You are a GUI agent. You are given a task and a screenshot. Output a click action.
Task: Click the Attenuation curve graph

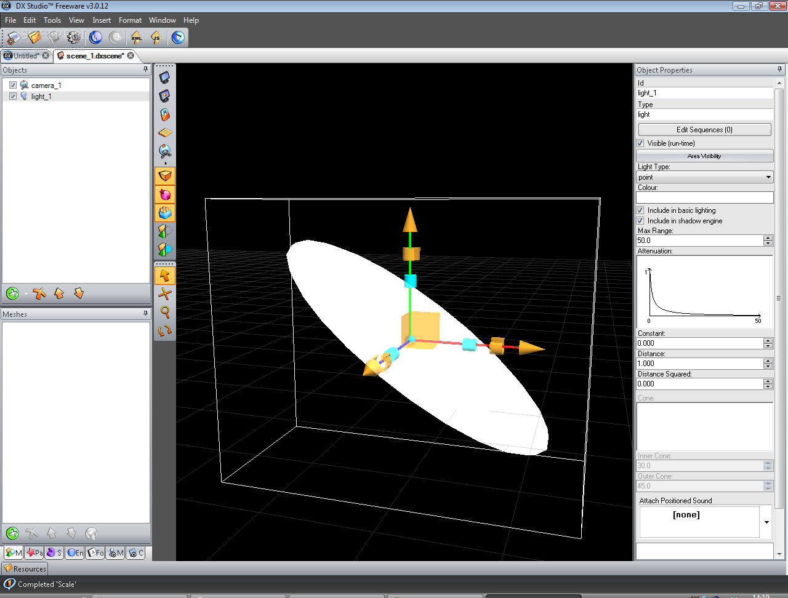point(705,292)
